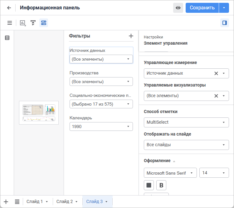Toggle bold font formatting
The image size is (234, 208).
pos(161,185)
